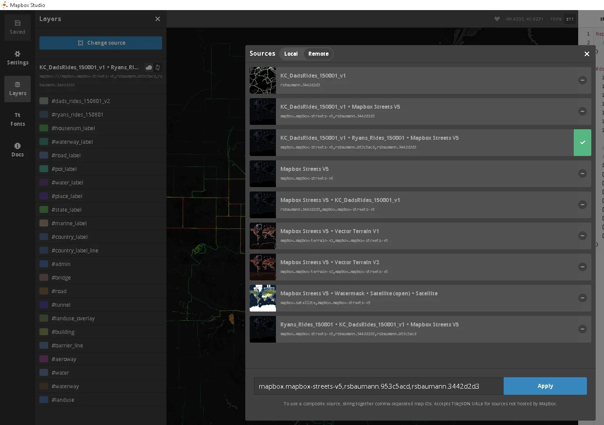This screenshot has width=604, height=425.
Task: Select the Mapbox Streets V5 source
Action: pyautogui.click(x=420, y=174)
